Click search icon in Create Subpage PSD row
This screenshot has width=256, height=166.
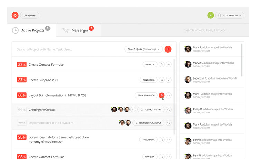161,80
